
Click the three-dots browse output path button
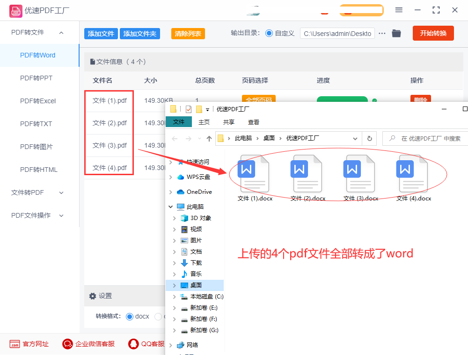click(382, 33)
